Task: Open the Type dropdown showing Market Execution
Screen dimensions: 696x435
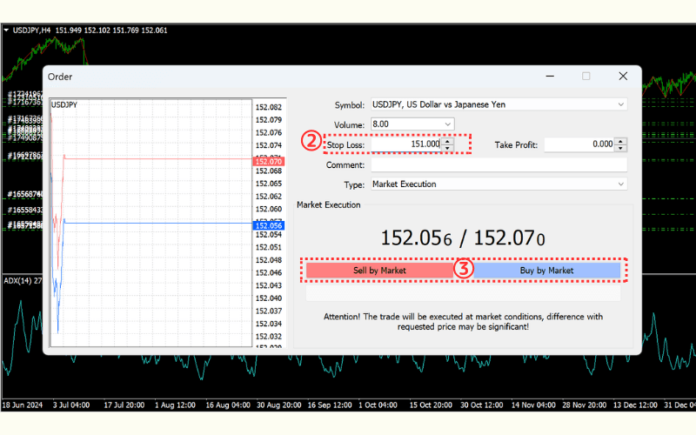Action: click(498, 184)
